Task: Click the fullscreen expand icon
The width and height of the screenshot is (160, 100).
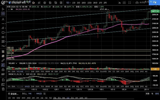Action: [x=130, y=3]
